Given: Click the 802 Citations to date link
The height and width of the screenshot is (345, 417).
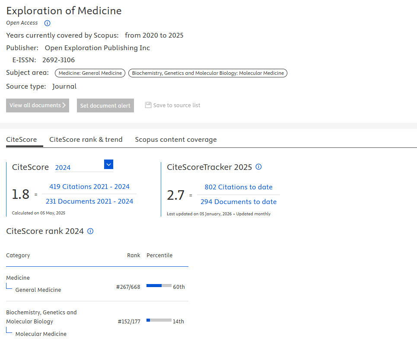Looking at the screenshot, I should (239, 187).
